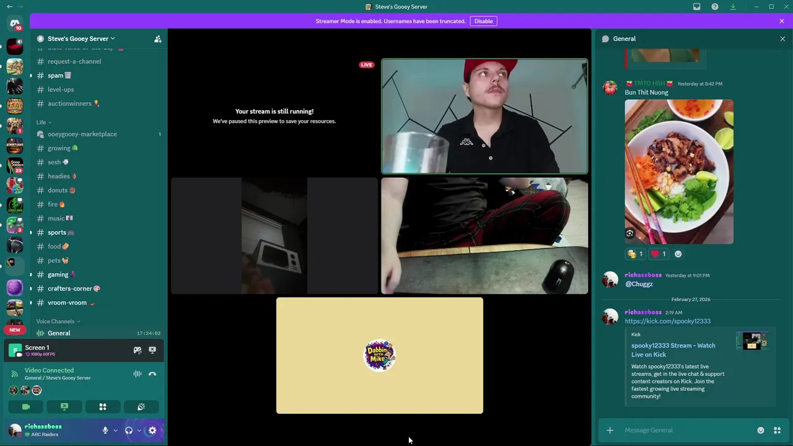Toggle the heart reaction on food post
The height and width of the screenshot is (446, 793).
click(x=659, y=254)
